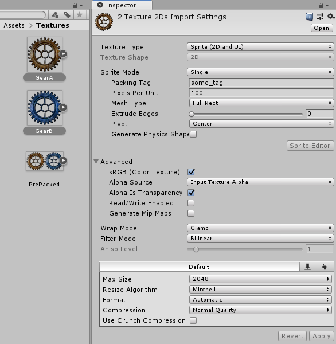This screenshot has height=344, width=336.
Task: Toggle Alpha Is Transparency checkbox
Action: point(191,193)
